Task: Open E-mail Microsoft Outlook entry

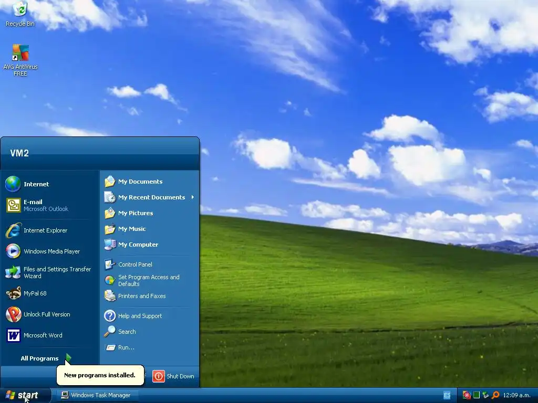Action: (50, 205)
